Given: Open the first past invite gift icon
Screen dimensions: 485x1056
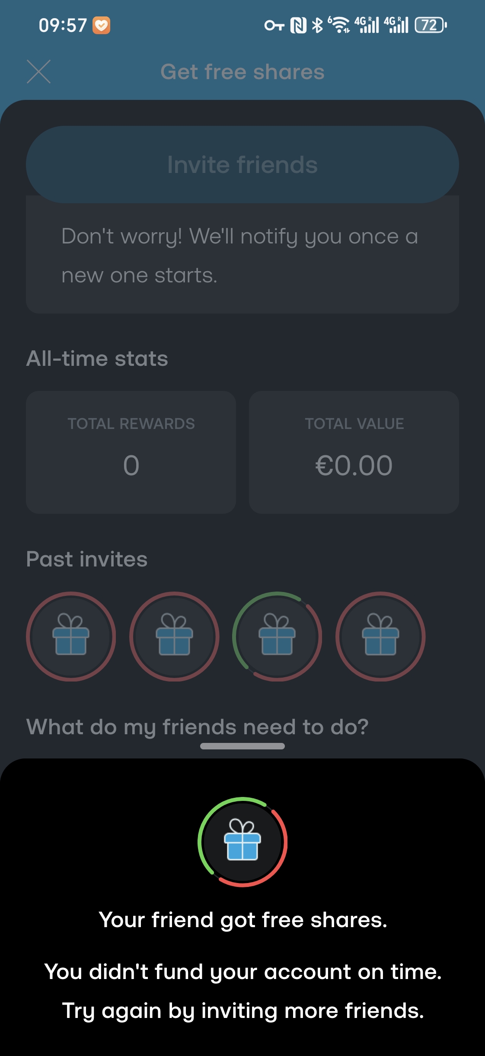Looking at the screenshot, I should click(x=71, y=637).
